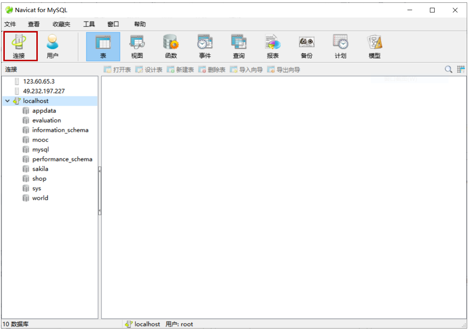Select the sakila database

[40, 169]
